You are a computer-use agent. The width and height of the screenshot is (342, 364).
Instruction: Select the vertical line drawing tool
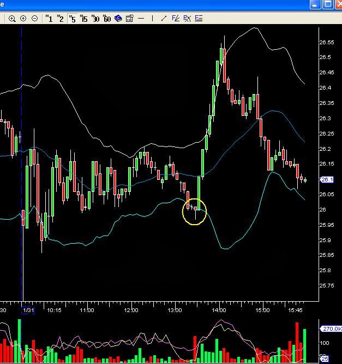[x=152, y=19]
